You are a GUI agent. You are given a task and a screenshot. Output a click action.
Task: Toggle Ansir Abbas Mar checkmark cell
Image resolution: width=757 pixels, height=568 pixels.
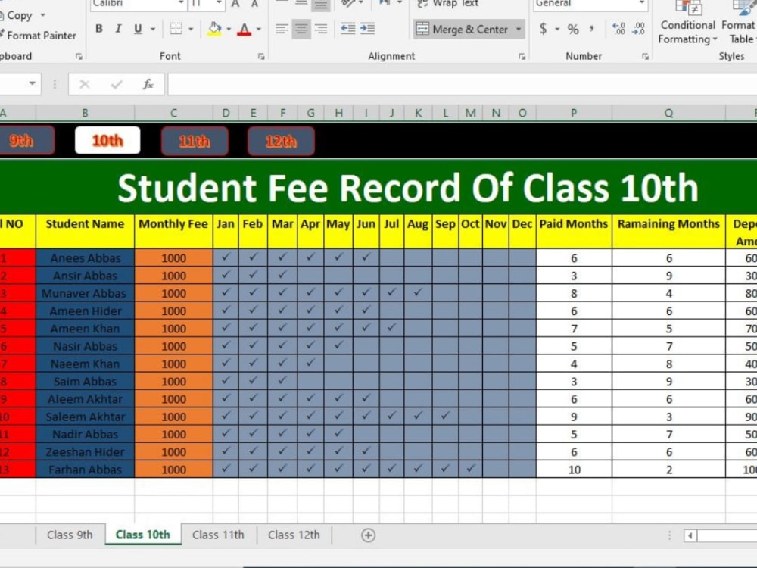282,276
